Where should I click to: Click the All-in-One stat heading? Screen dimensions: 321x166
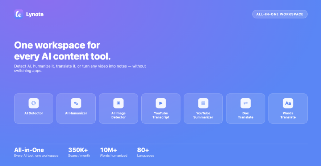[29, 150]
